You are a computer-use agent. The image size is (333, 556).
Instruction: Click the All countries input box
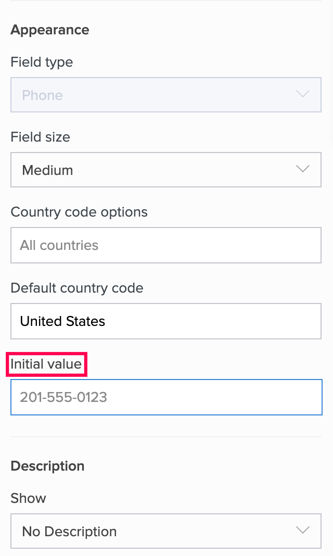point(165,245)
